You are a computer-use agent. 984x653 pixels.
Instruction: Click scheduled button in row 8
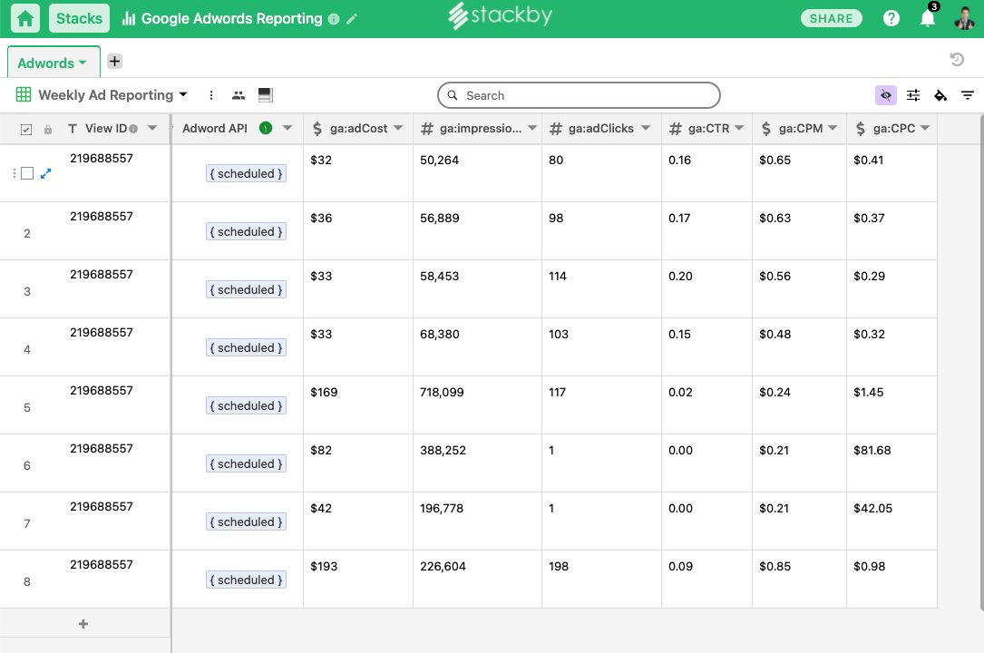(246, 580)
